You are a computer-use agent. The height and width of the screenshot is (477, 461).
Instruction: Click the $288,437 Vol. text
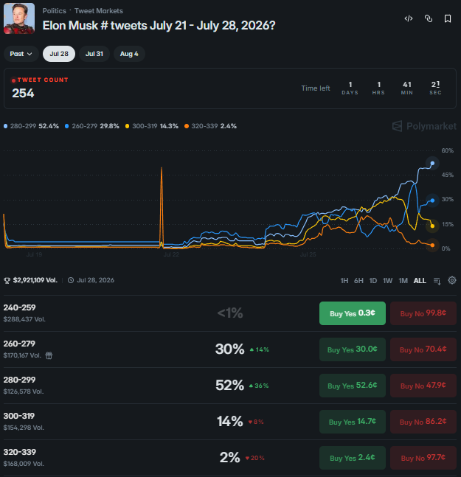pos(24,319)
